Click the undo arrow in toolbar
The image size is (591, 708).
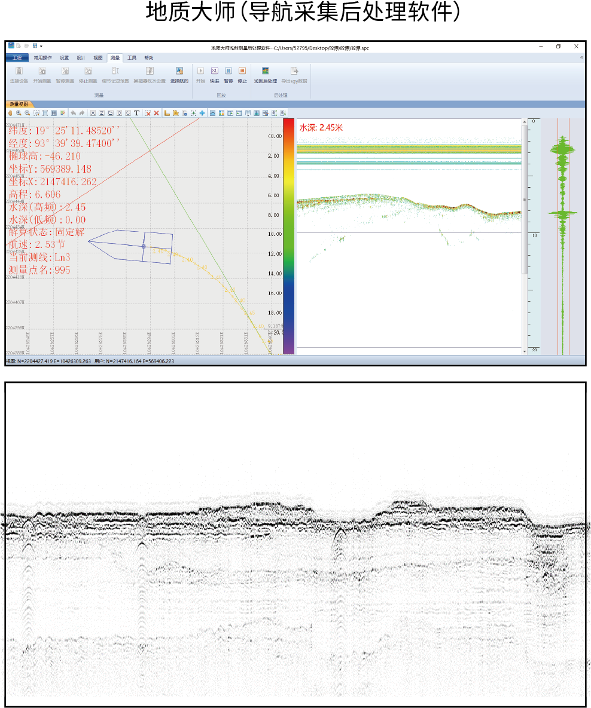coord(73,113)
